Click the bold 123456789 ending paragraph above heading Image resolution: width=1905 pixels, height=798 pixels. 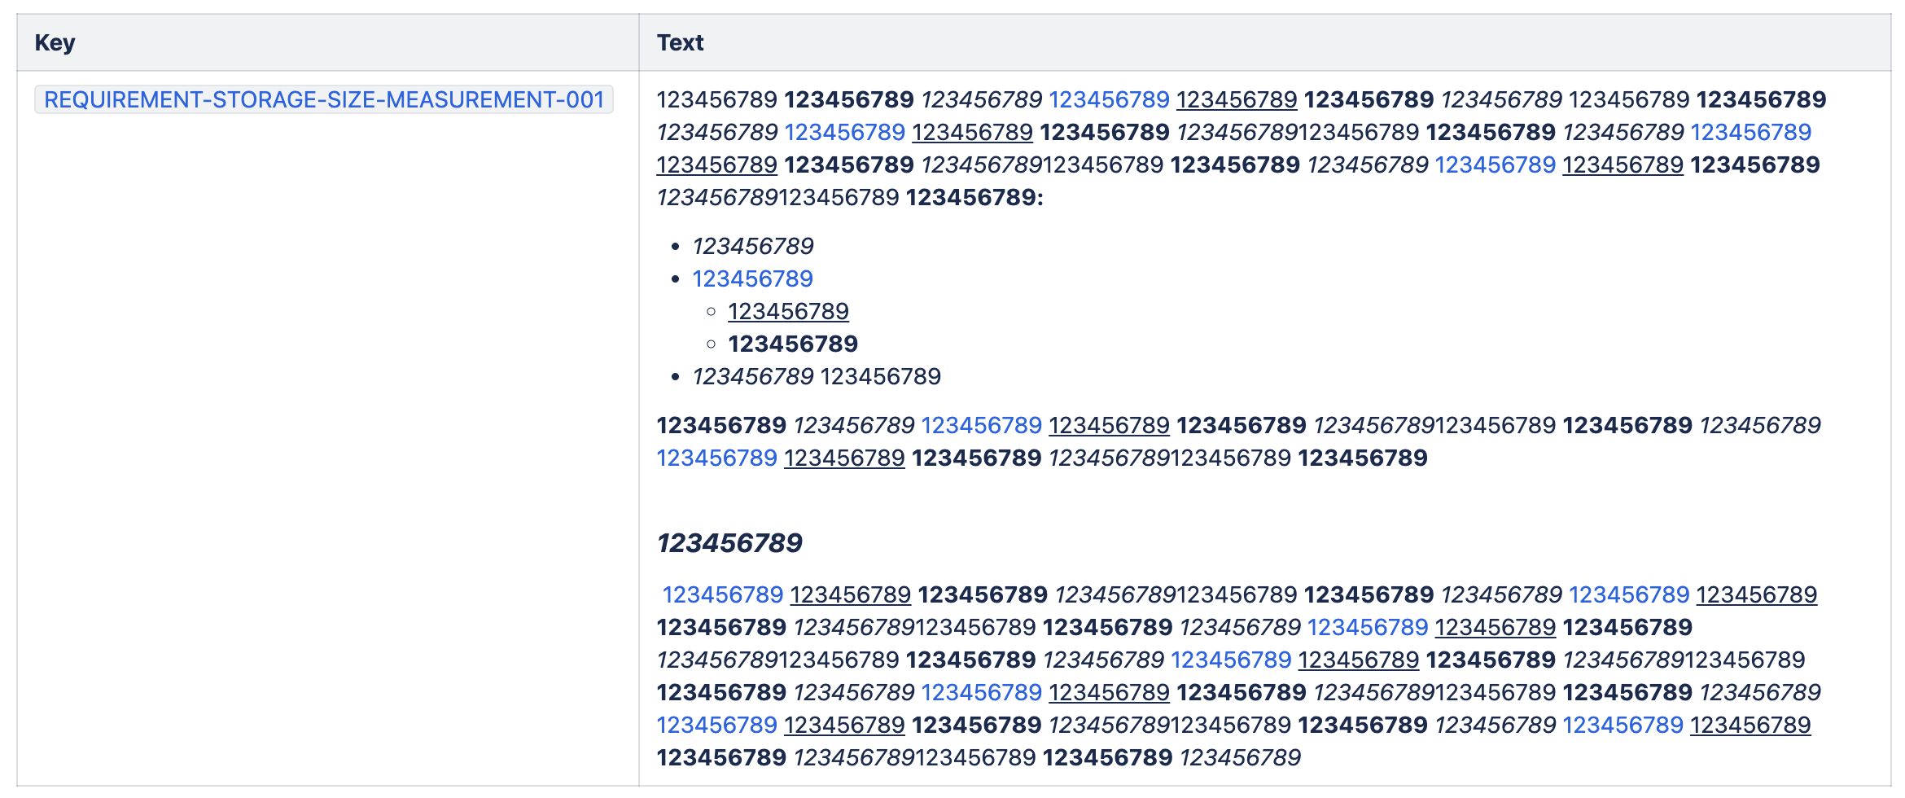coord(1362,458)
